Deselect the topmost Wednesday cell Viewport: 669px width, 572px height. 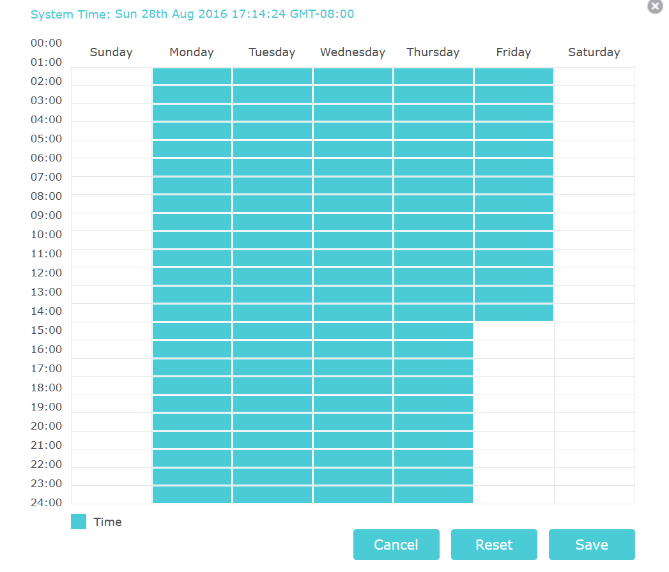click(x=353, y=76)
